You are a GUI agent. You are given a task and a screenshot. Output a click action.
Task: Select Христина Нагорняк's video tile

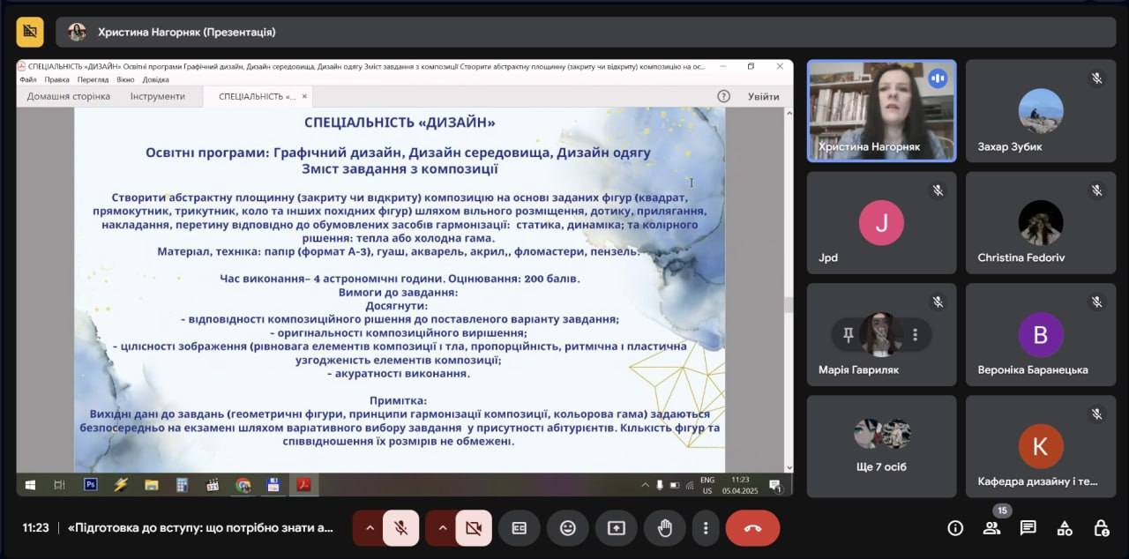coord(881,110)
